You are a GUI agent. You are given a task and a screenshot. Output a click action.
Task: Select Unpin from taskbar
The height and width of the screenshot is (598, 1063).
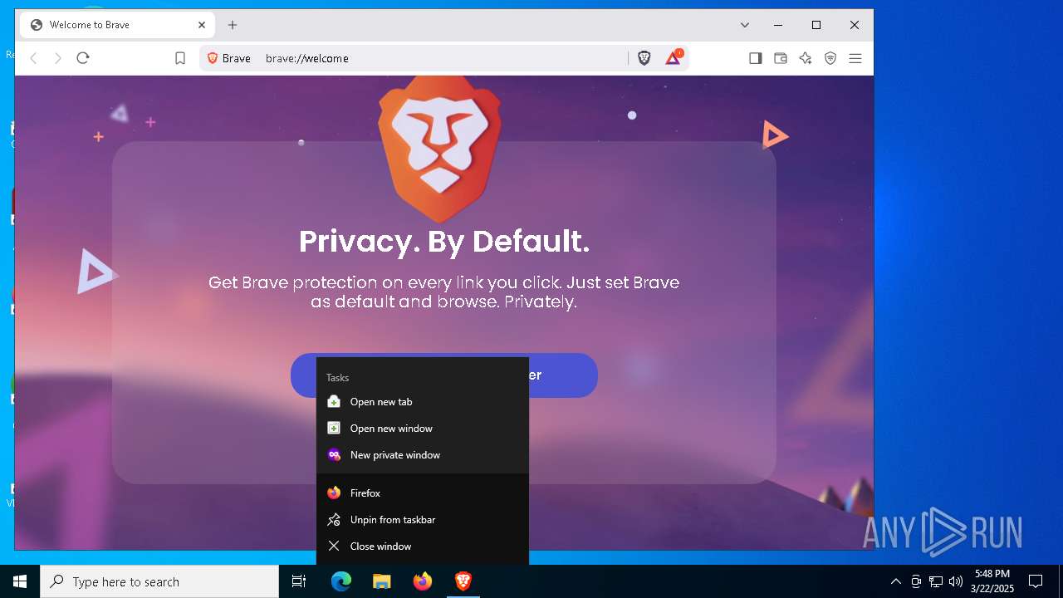pos(423,520)
